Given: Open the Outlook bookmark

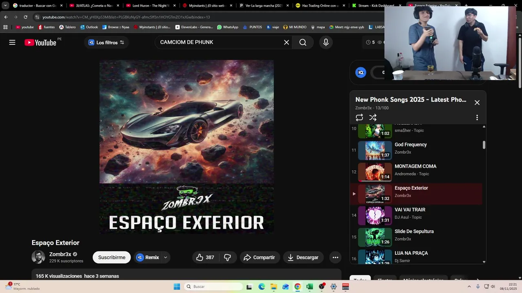Looking at the screenshot, I should [89, 27].
